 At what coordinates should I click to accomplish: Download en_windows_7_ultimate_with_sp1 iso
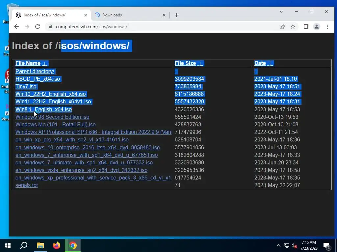point(84,163)
